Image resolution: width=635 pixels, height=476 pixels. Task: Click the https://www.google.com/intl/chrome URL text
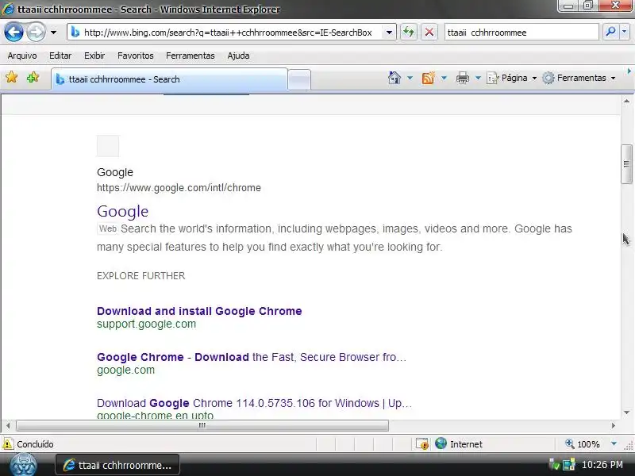[x=179, y=188]
